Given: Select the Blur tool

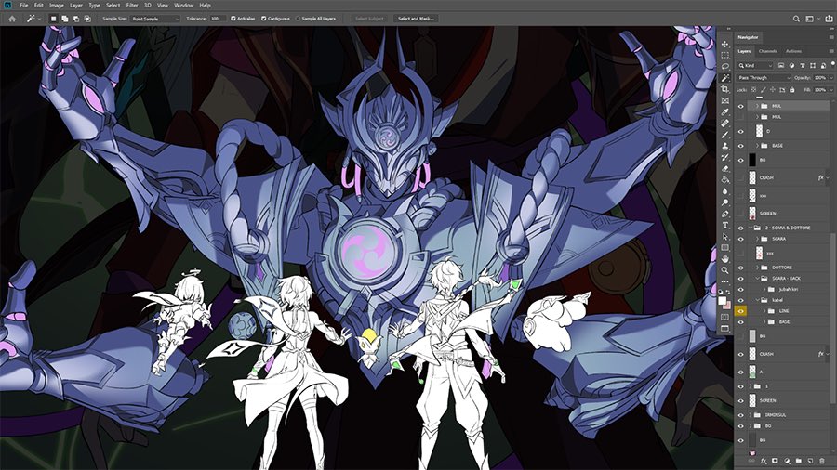Looking at the screenshot, I should pyautogui.click(x=724, y=190).
